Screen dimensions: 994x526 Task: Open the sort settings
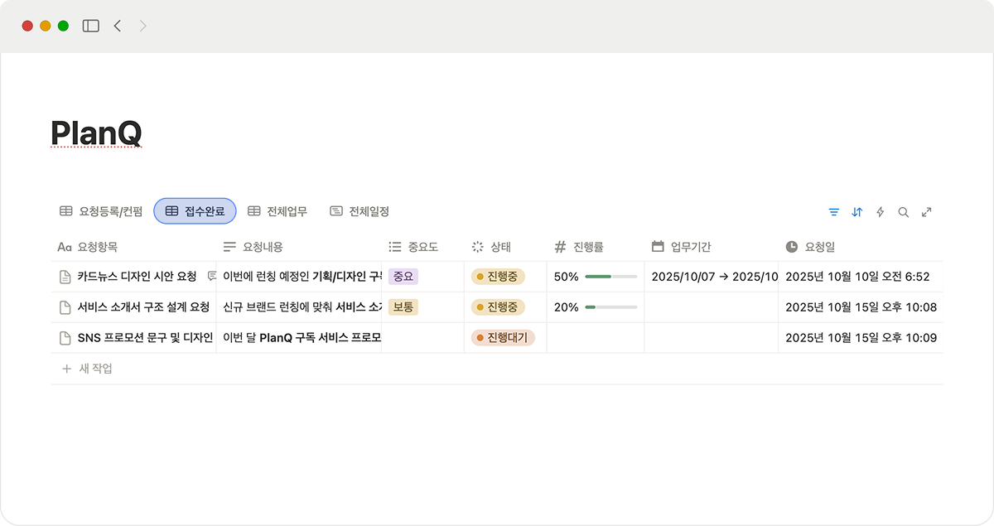(856, 212)
